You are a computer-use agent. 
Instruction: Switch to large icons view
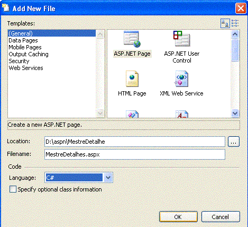[225, 23]
